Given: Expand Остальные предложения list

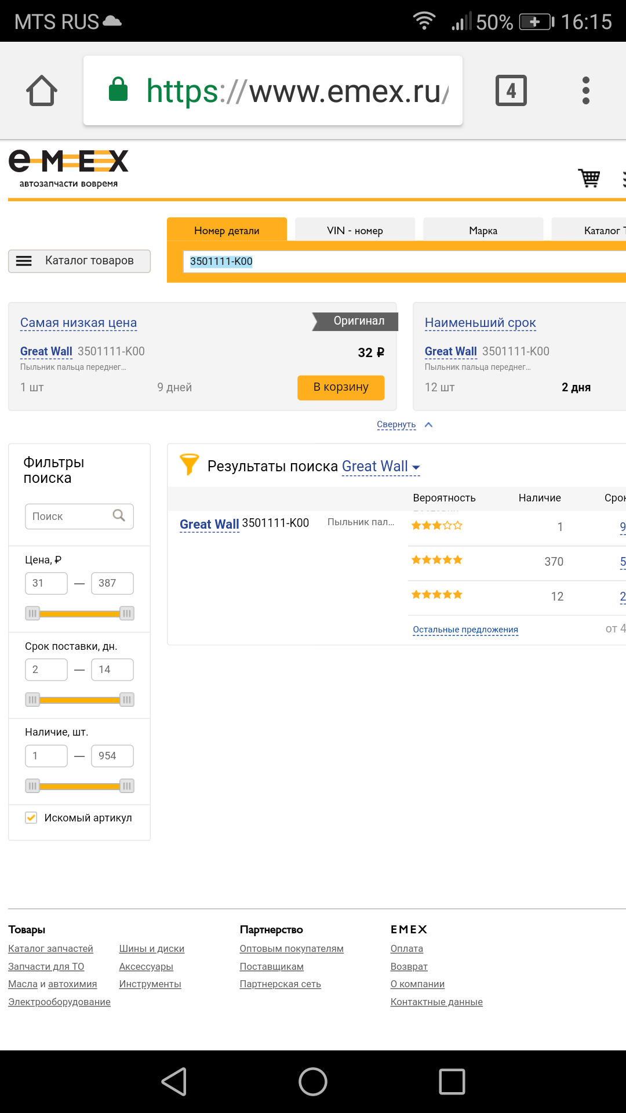Looking at the screenshot, I should pos(465,630).
